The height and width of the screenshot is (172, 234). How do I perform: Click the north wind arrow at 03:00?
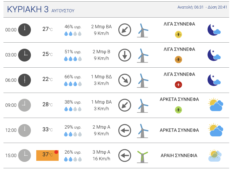125,55
